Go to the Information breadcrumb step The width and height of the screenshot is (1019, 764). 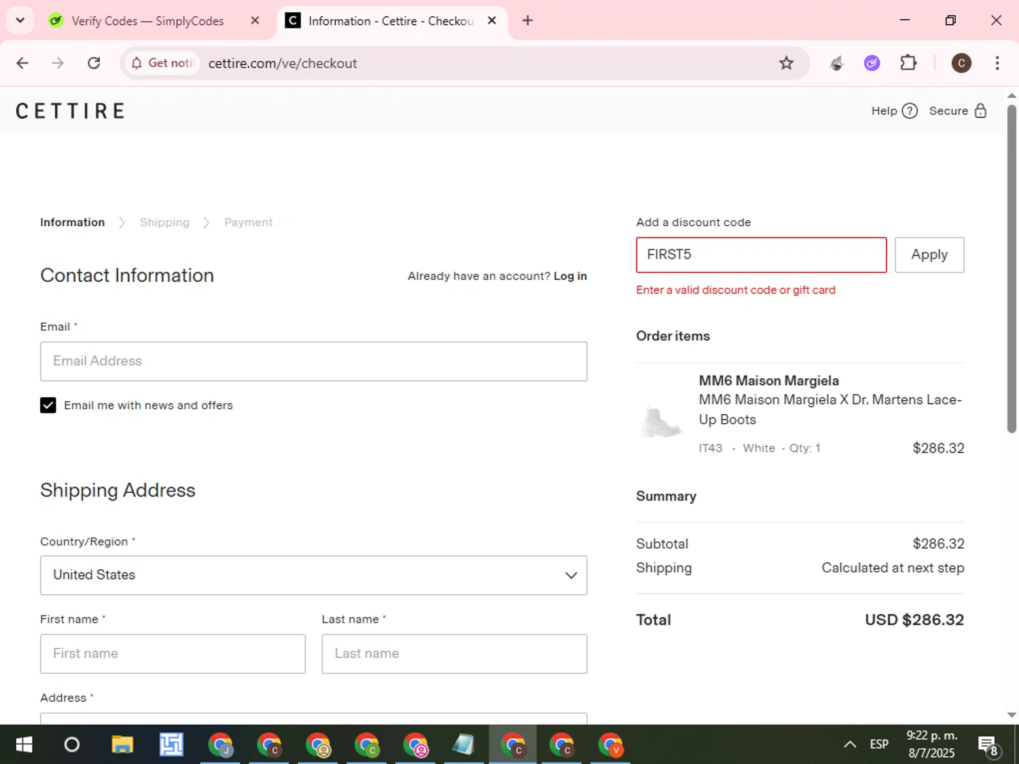[73, 223]
